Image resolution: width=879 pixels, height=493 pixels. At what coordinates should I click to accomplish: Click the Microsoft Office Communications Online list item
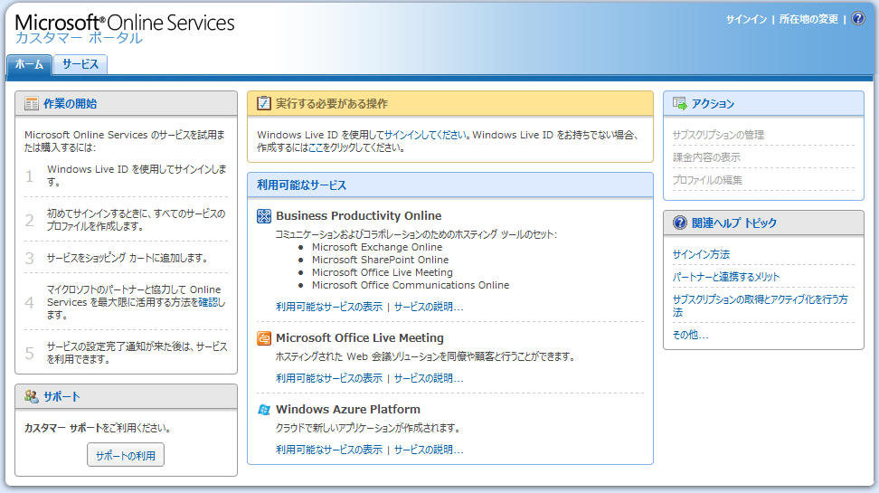(411, 285)
